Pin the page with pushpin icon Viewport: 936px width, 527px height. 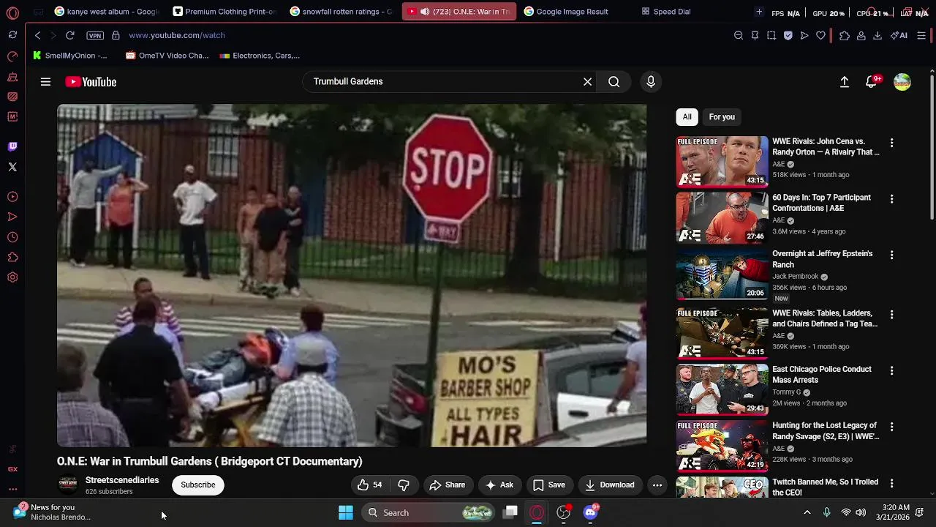click(755, 35)
